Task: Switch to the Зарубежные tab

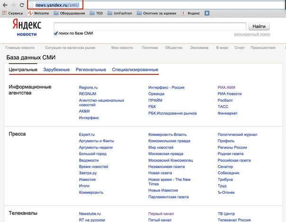Action: 56,70
